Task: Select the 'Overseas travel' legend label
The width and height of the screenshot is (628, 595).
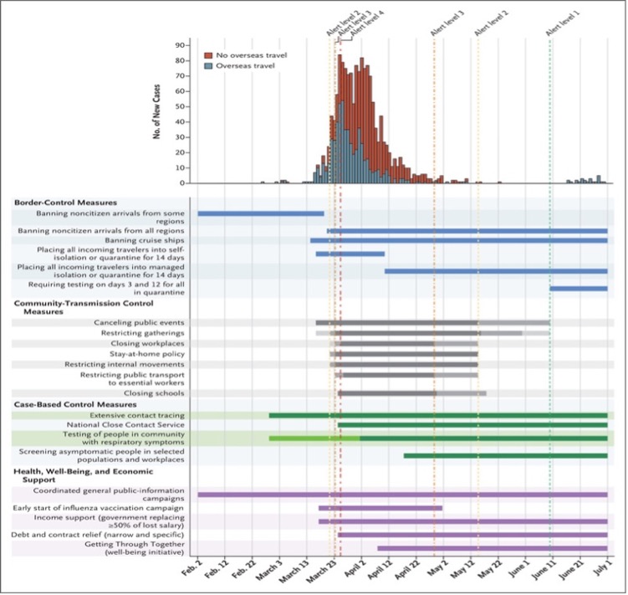Action: tap(246, 66)
